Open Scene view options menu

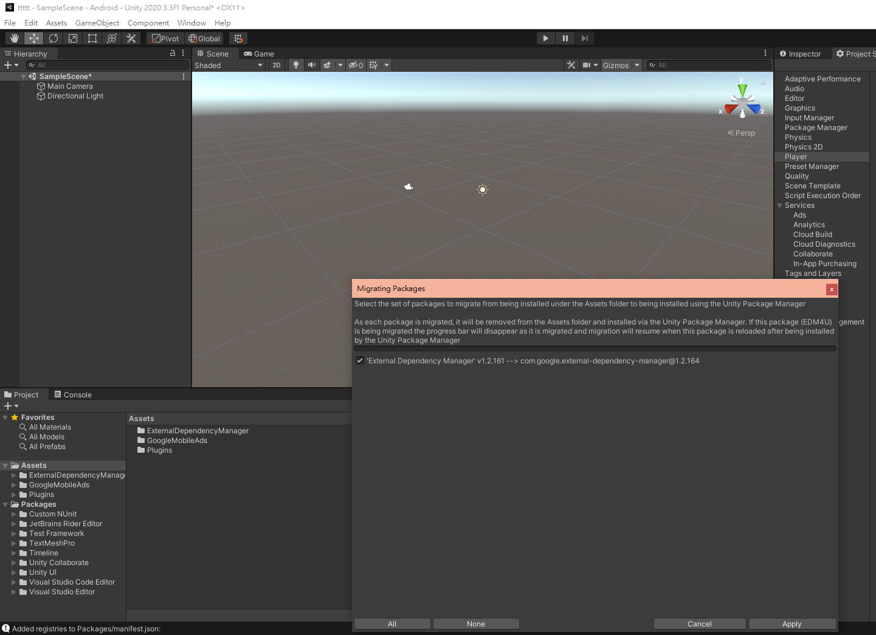pos(765,53)
